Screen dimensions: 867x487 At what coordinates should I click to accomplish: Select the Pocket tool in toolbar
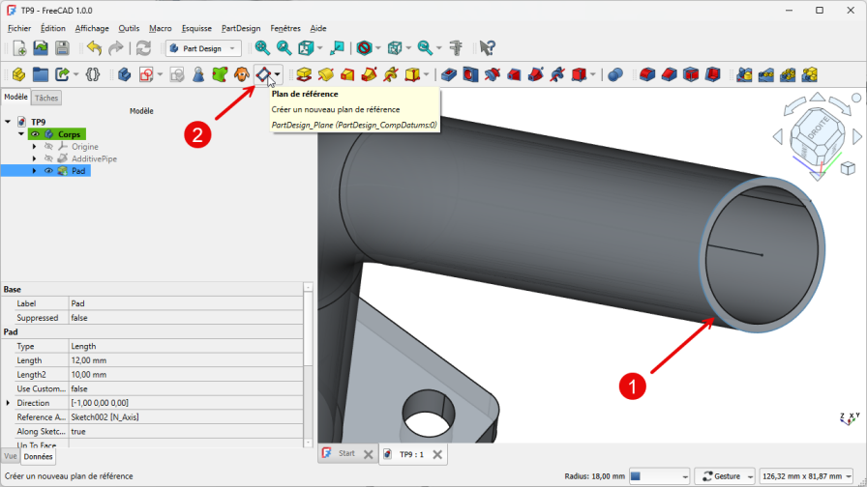448,74
